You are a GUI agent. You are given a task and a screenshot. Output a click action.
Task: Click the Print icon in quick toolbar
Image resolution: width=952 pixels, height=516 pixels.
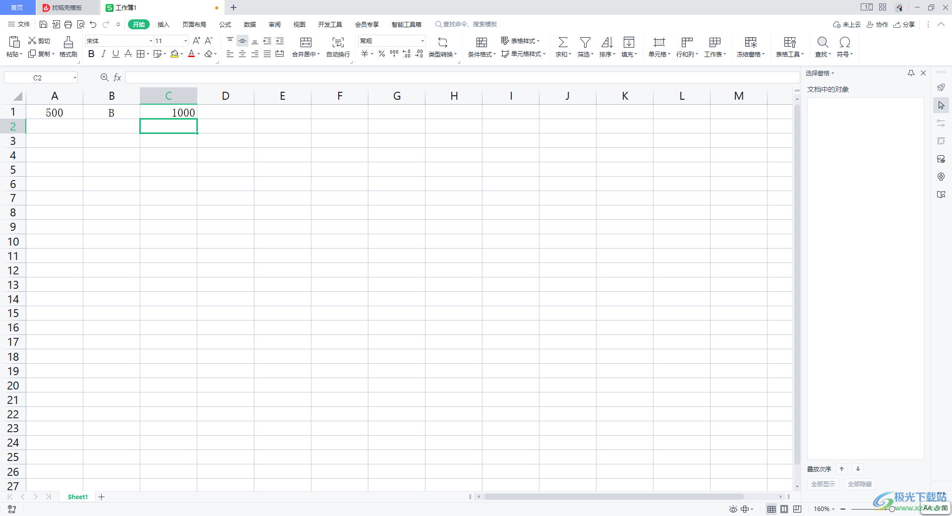[68, 24]
